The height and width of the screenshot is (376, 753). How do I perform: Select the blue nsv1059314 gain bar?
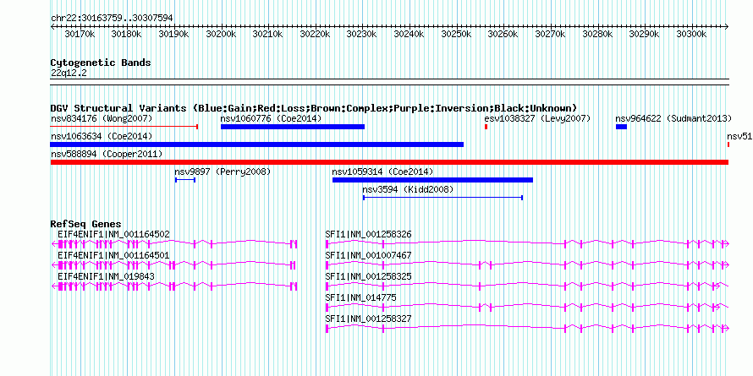coord(432,180)
